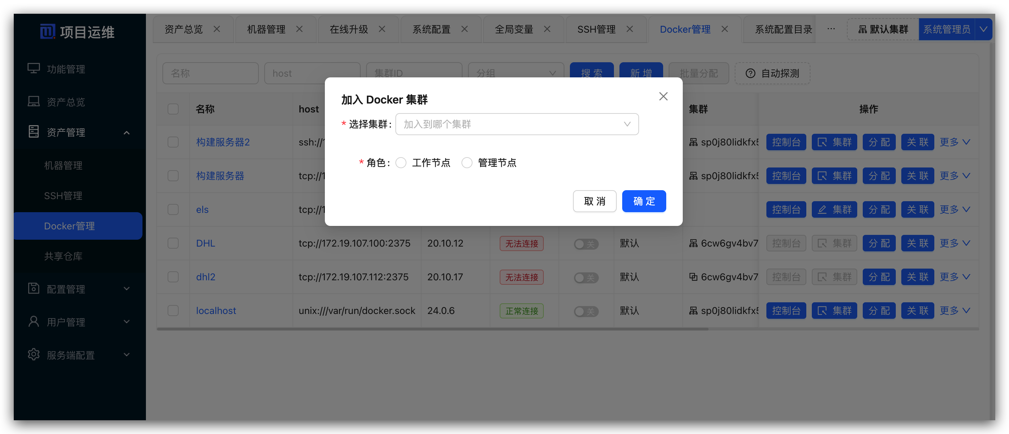
Task: Close the join Docker cluster dialog
Action: pyautogui.click(x=663, y=96)
